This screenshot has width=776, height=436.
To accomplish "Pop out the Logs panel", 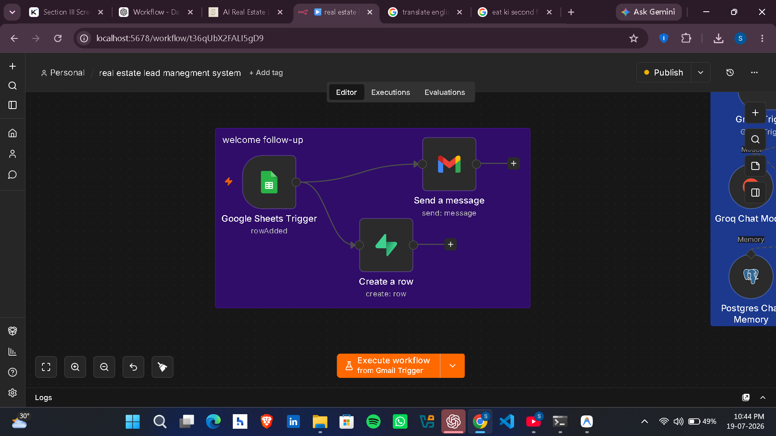I will [x=746, y=398].
